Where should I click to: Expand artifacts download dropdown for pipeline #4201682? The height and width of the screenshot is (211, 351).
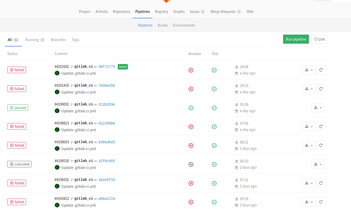[x=309, y=70]
